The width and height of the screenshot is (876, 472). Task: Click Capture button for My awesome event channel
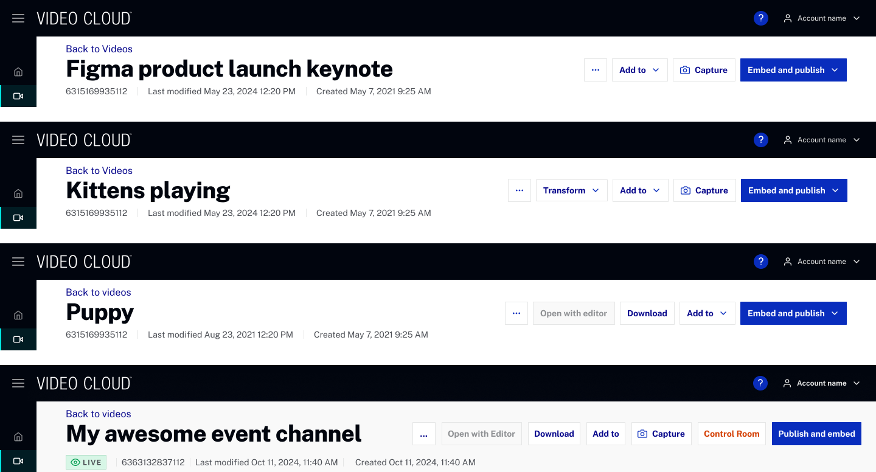(x=661, y=434)
